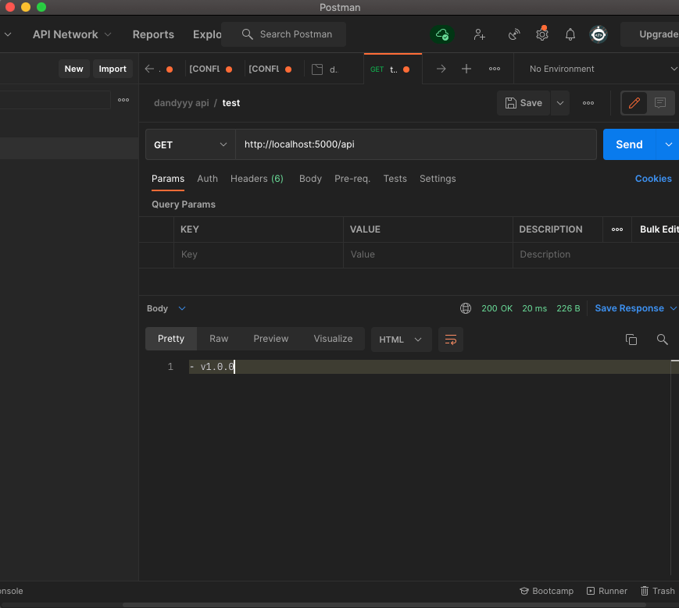Expand Save Response options
This screenshot has width=679, height=608.
[673, 308]
